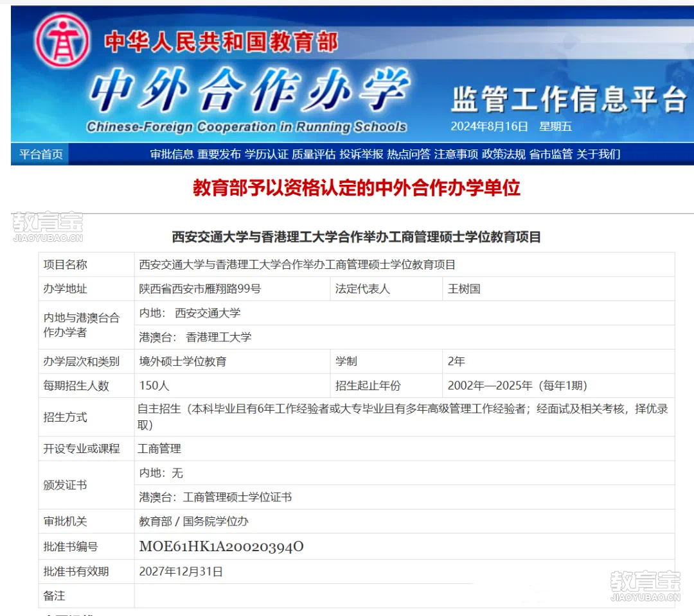This screenshot has width=694, height=616.
Task: Click the 开设专业或课程 label cell
Action: pos(86,449)
